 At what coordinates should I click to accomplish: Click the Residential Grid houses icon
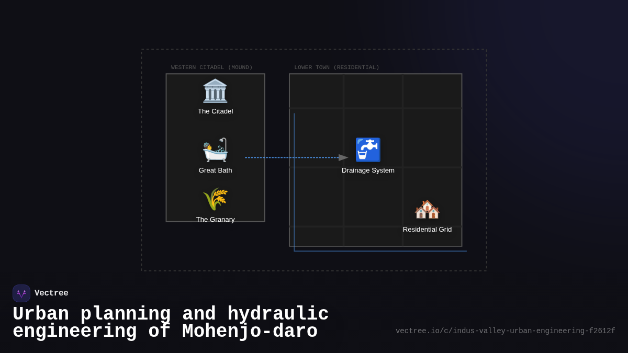(x=427, y=209)
